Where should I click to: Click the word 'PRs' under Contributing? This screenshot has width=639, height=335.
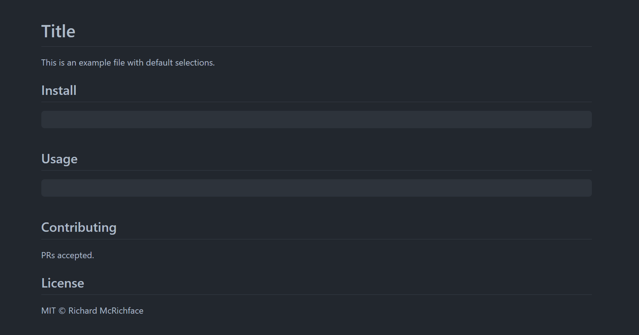click(48, 255)
